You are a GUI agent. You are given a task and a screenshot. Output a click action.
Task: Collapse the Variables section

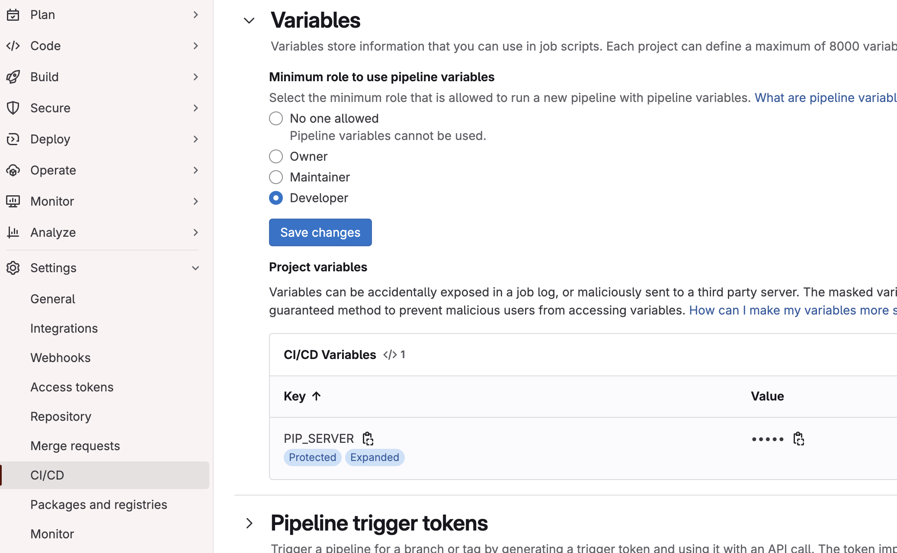[249, 21]
